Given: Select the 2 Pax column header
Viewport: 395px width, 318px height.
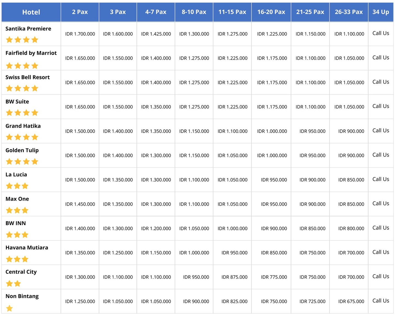Looking at the screenshot, I should pos(80,12).
